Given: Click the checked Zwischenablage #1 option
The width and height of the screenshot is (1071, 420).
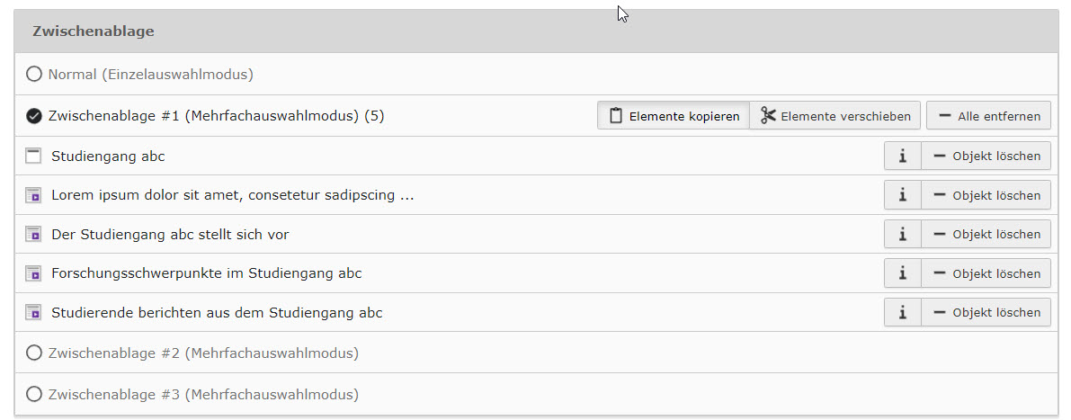Looking at the screenshot, I should tap(34, 115).
